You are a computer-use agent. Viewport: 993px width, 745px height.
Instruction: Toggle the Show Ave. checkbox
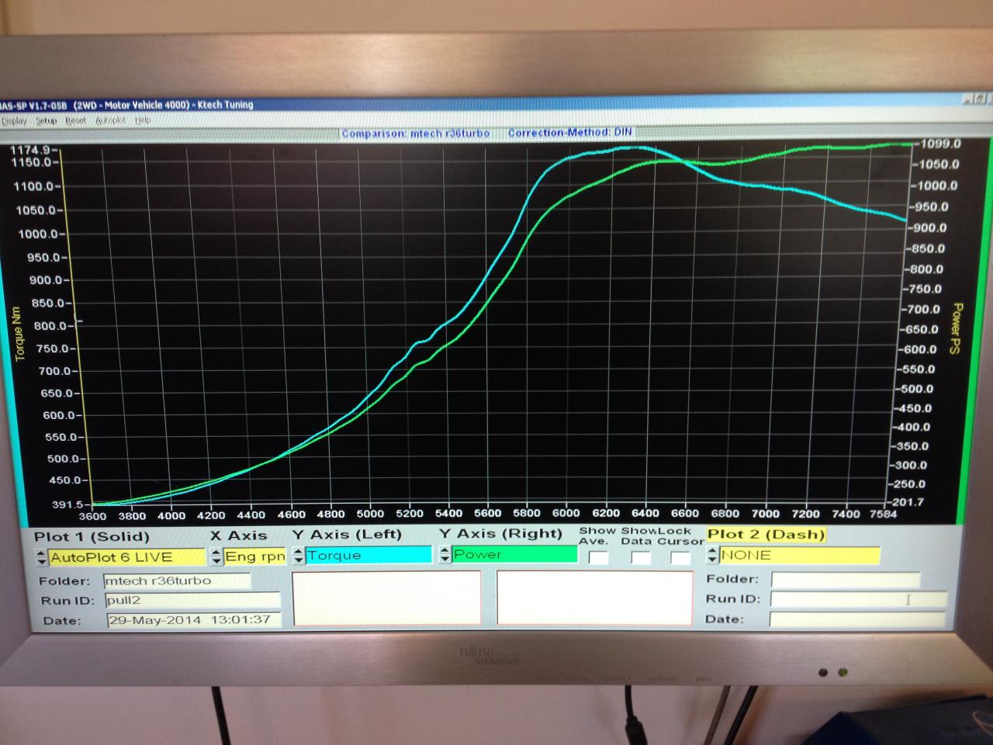[x=598, y=557]
